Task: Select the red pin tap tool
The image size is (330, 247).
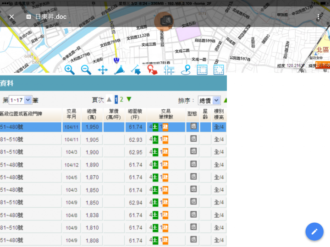Action: [x=152, y=70]
